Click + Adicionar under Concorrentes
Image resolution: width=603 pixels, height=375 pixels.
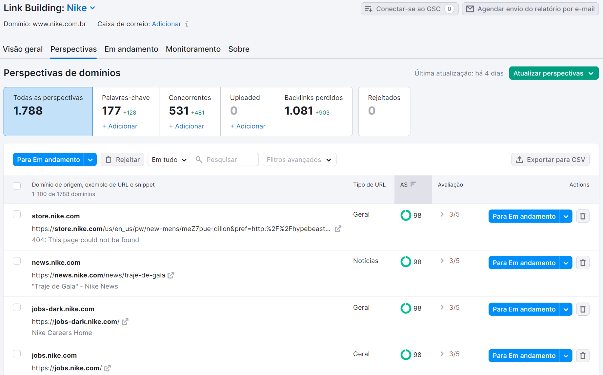pyautogui.click(x=187, y=126)
